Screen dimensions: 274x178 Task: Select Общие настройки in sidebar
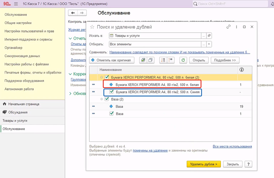(18, 23)
